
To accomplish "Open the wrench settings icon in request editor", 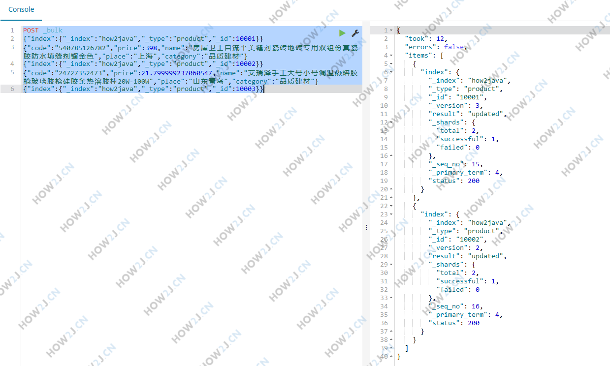I will (x=355, y=33).
